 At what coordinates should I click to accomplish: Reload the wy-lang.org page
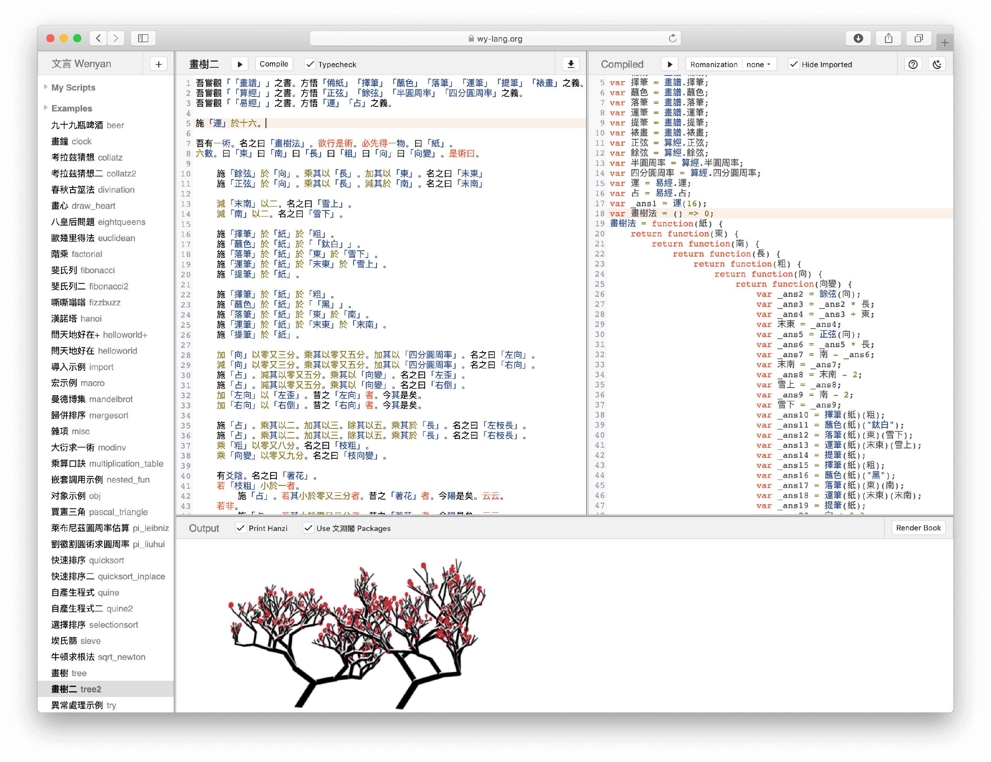click(x=672, y=39)
